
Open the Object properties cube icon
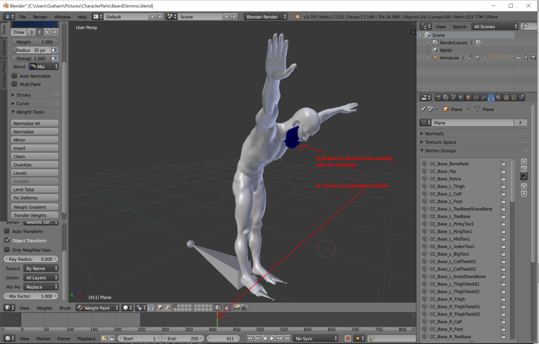(x=468, y=98)
